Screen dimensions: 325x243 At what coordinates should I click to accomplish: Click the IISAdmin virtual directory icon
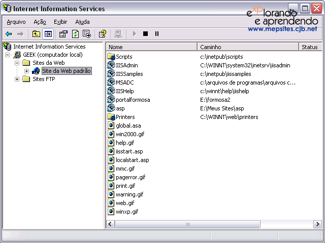coord(111,65)
